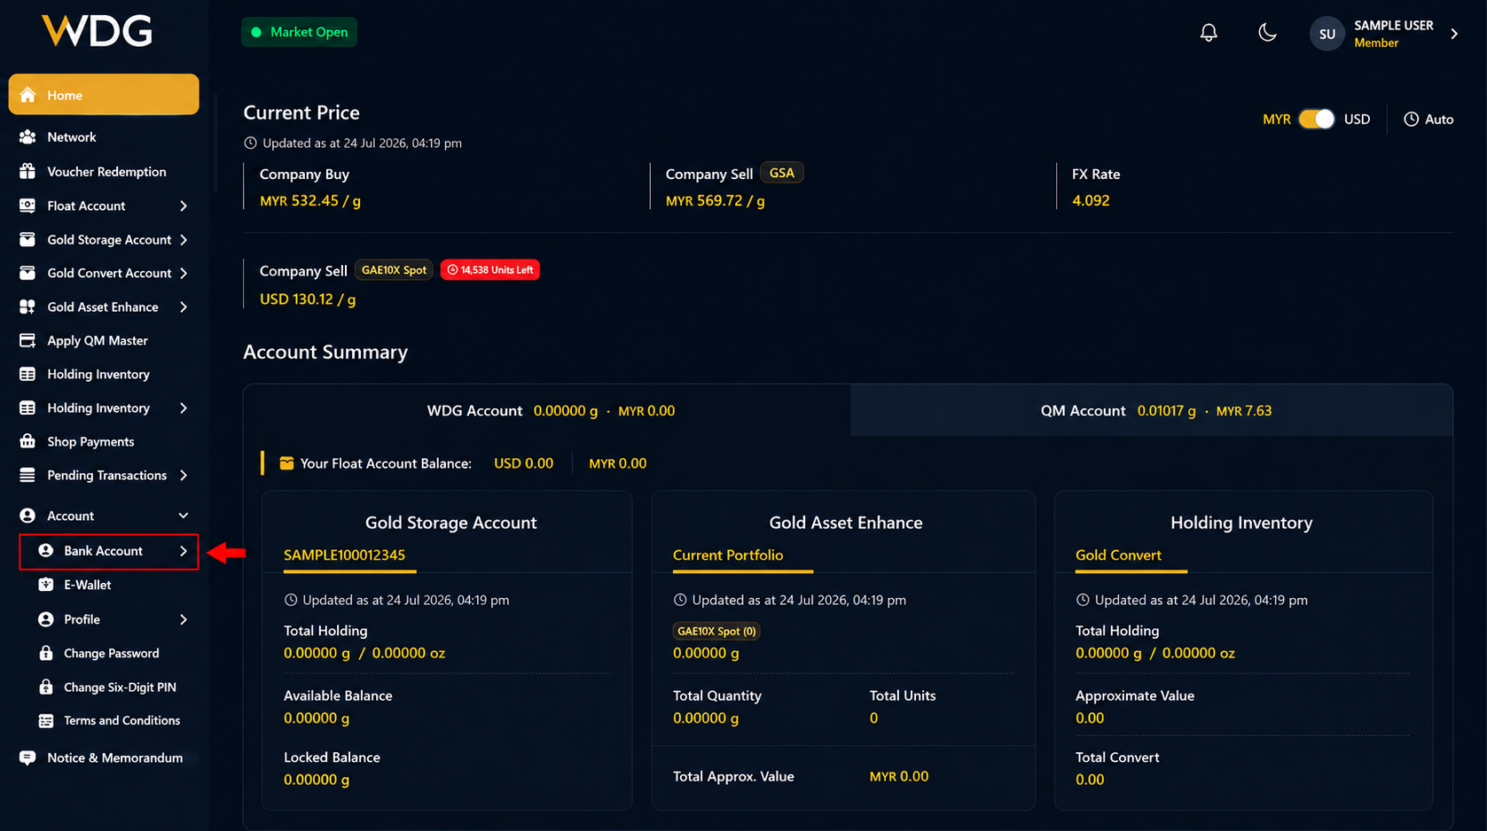Click the GSA badge
Viewport: 1487px width, 831px height.
pos(782,173)
